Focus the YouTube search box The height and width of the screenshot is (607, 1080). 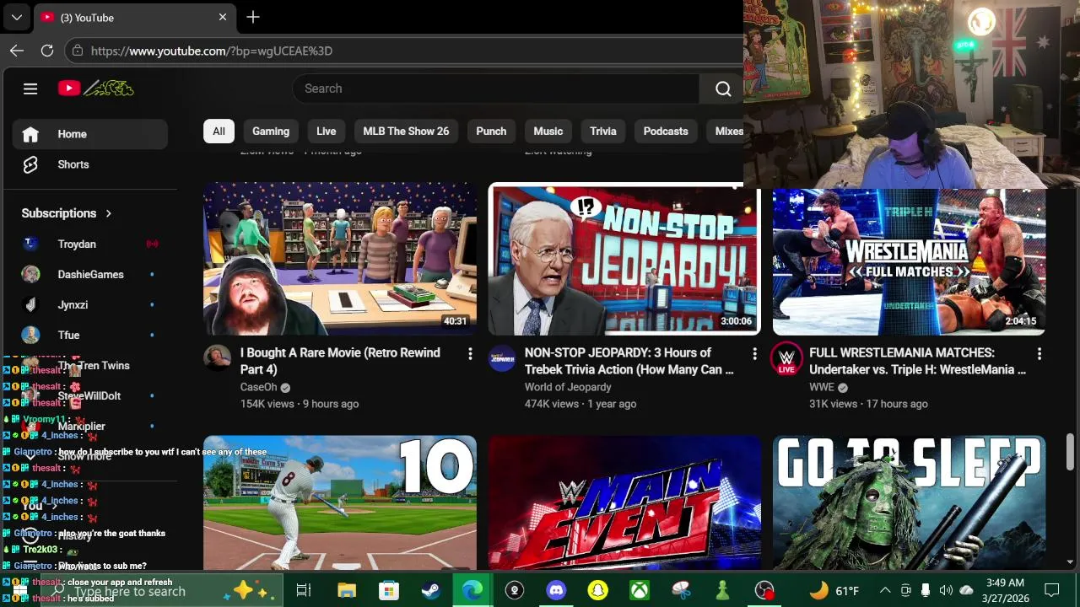point(496,89)
